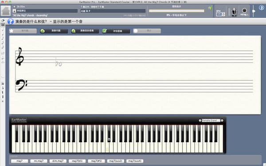Image resolution: width=266 pixels, height=166 pixels.
Task: Click the microphone level meter
Action: click(229, 12)
